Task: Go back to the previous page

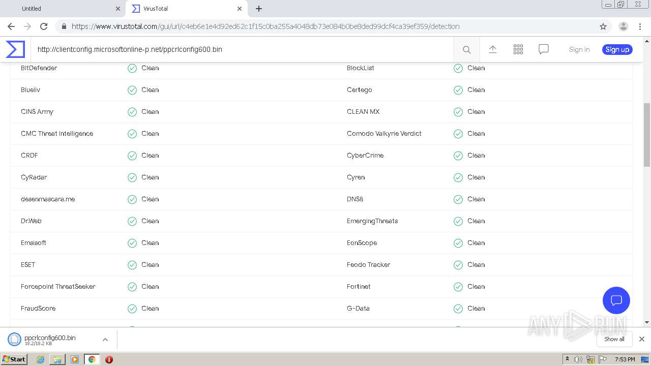Action: [x=11, y=26]
